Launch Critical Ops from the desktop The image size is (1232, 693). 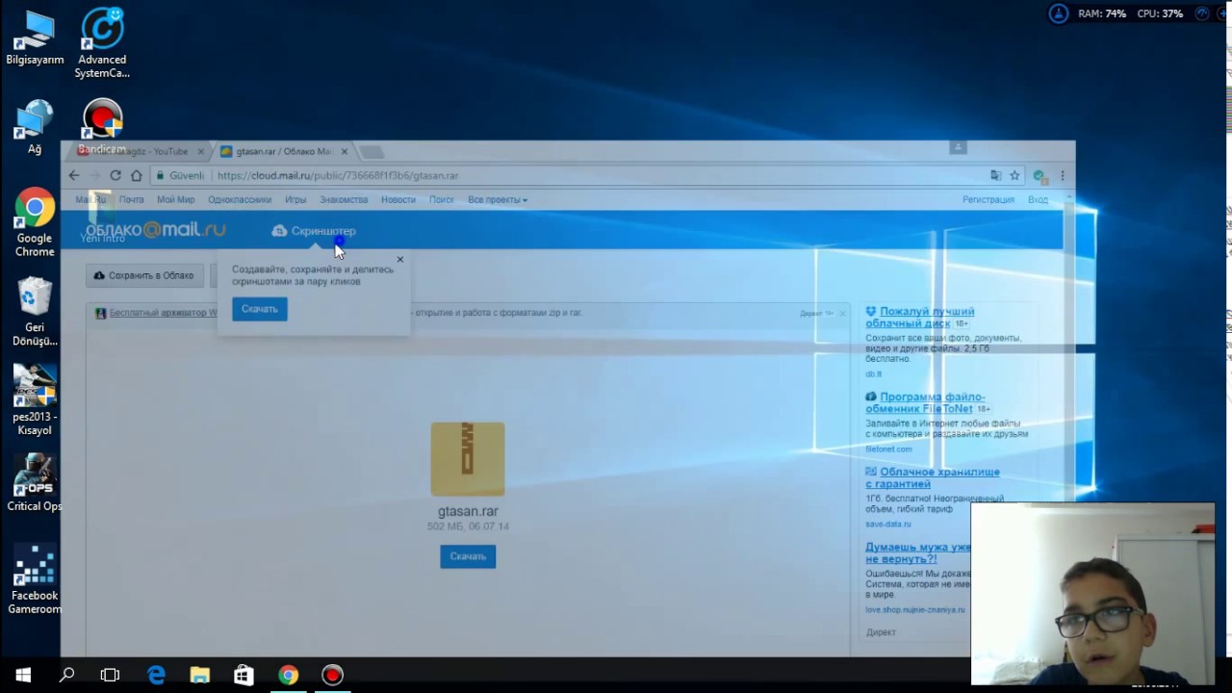35,481
